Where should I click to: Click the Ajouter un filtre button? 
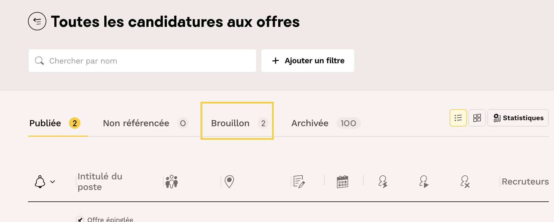(308, 61)
